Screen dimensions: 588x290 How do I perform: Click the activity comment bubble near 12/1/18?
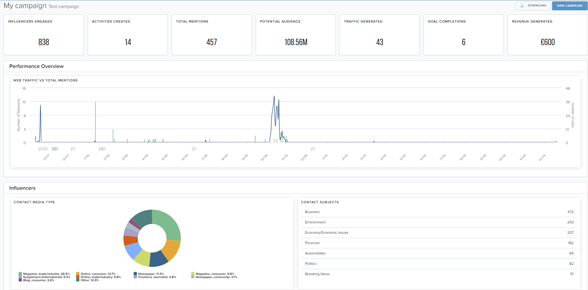(313, 149)
